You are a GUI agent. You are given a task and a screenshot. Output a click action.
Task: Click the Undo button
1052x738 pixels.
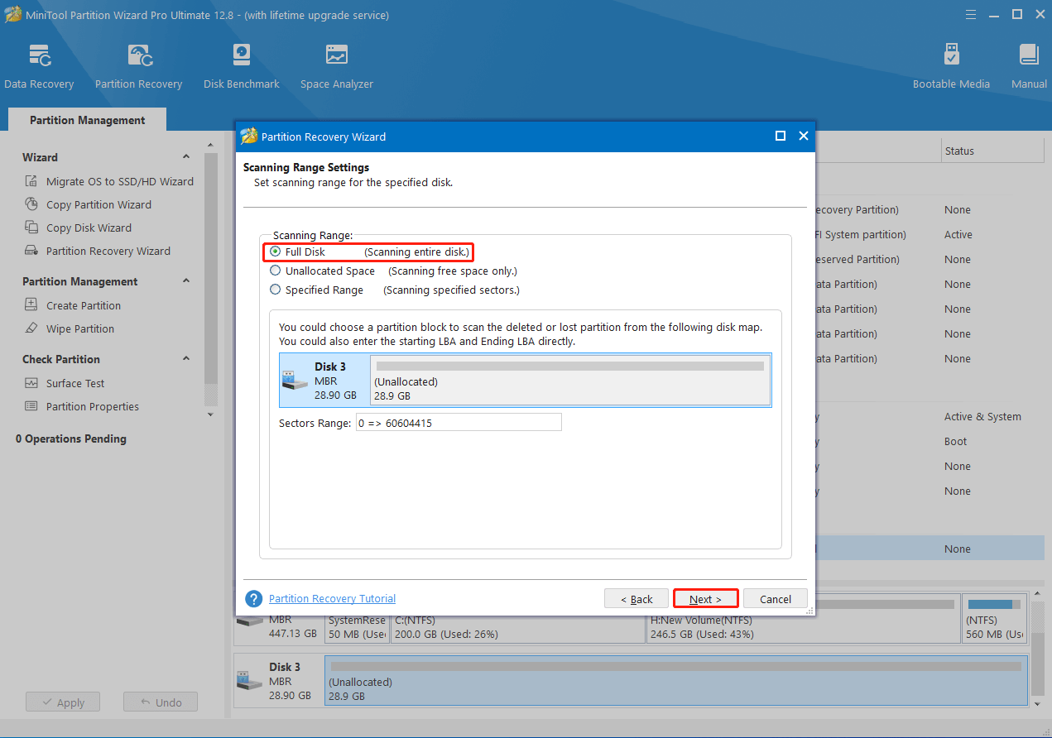click(161, 702)
